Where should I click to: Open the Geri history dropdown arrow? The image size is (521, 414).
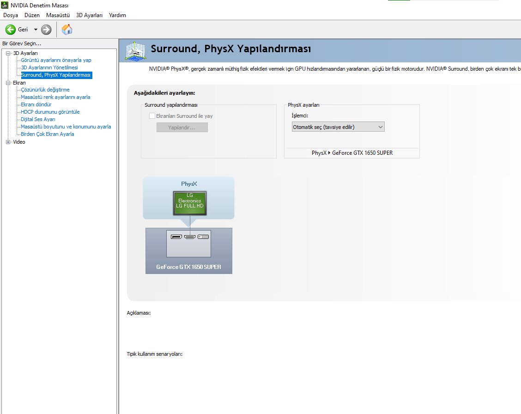pos(36,30)
